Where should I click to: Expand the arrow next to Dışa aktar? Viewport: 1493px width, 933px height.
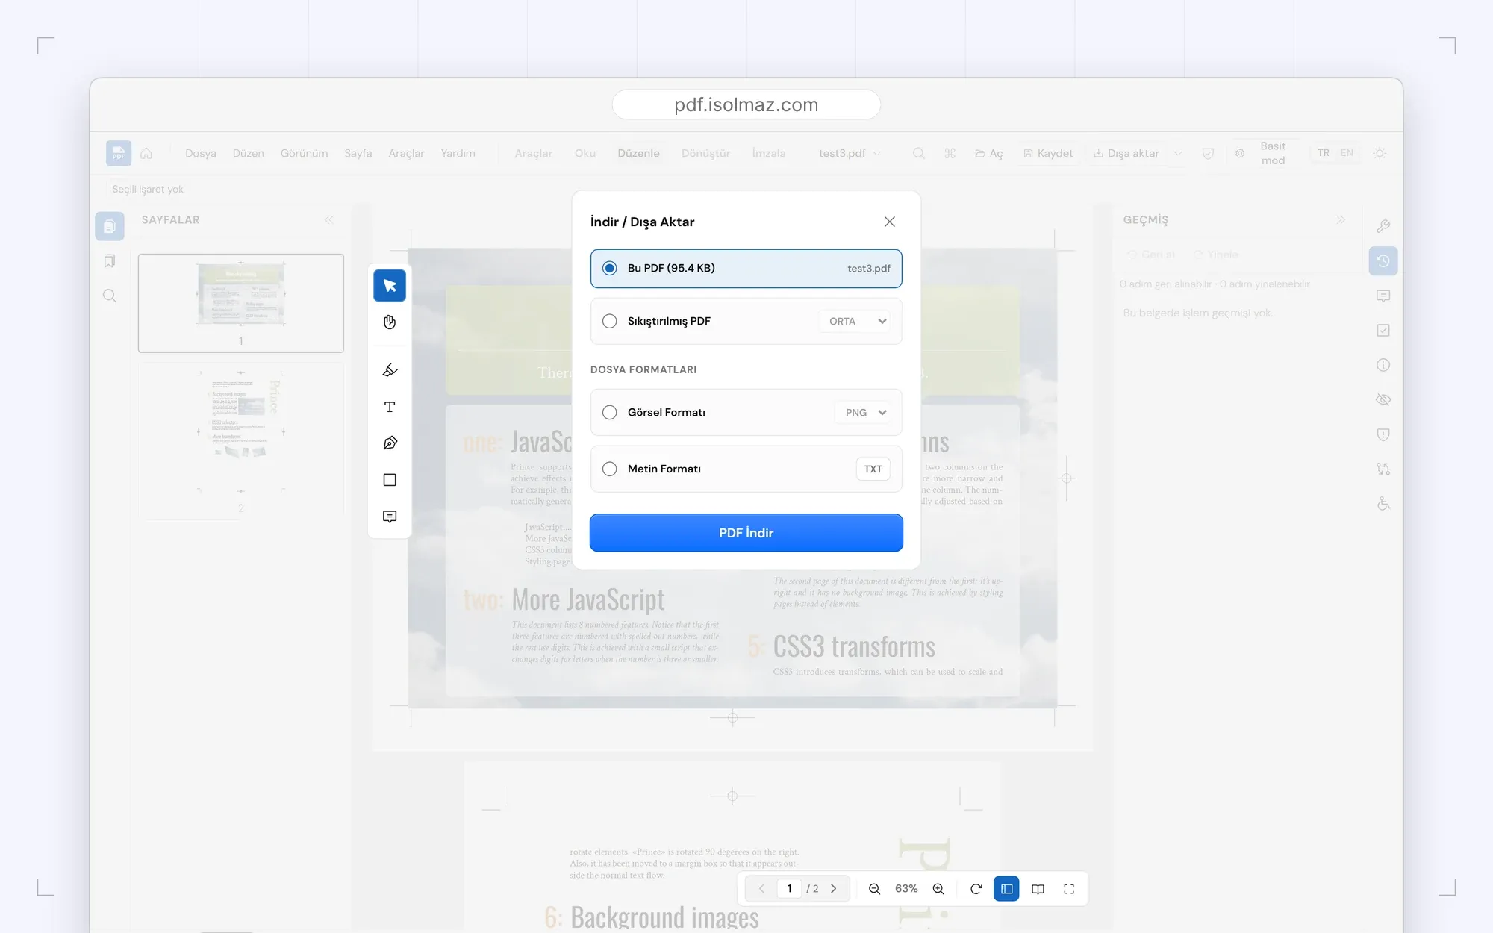pyautogui.click(x=1177, y=153)
